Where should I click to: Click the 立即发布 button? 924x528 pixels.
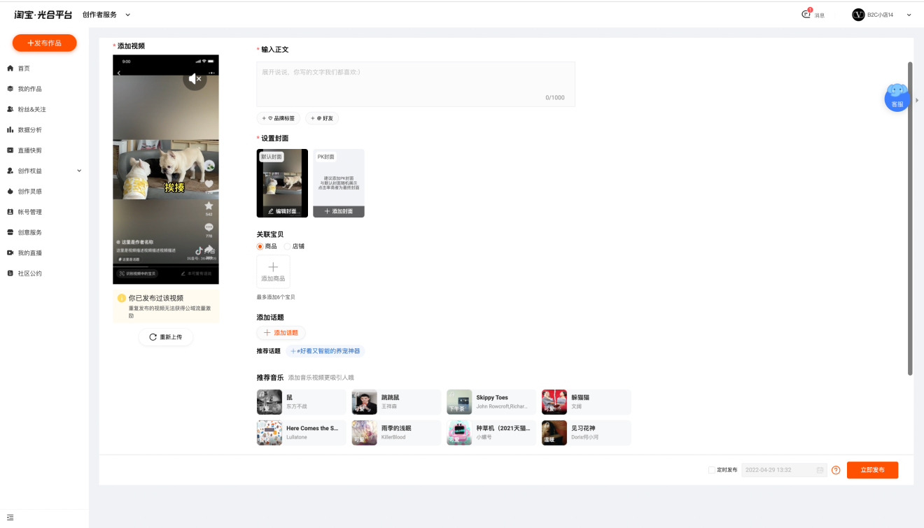point(872,470)
